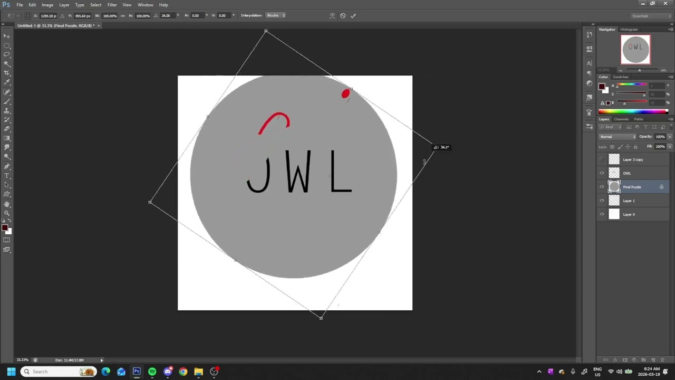This screenshot has height=380, width=675.
Task: Select the Path Selection tool
Action: point(7,185)
